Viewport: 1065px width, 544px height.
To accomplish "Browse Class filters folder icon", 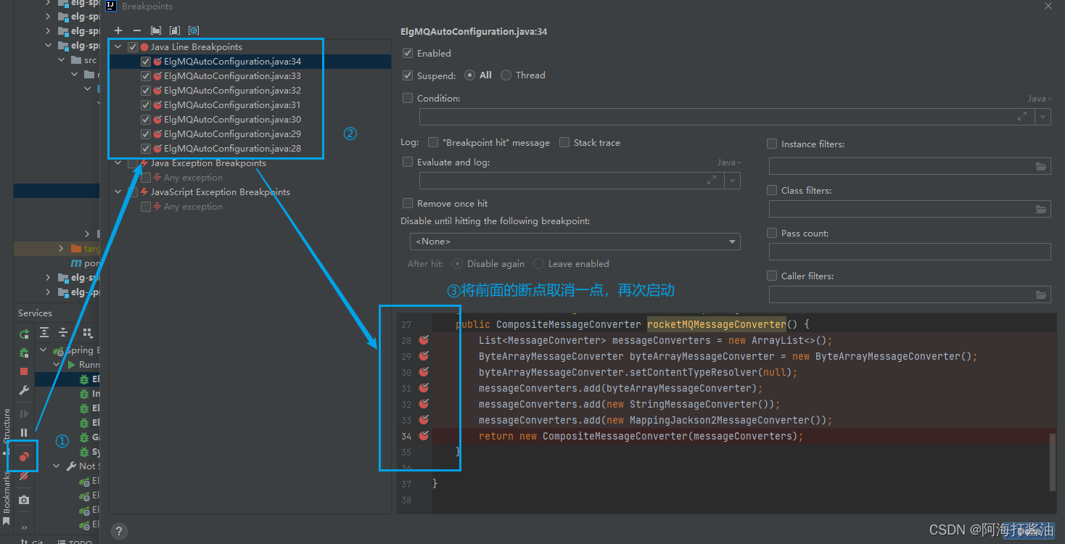I will click(x=1042, y=210).
